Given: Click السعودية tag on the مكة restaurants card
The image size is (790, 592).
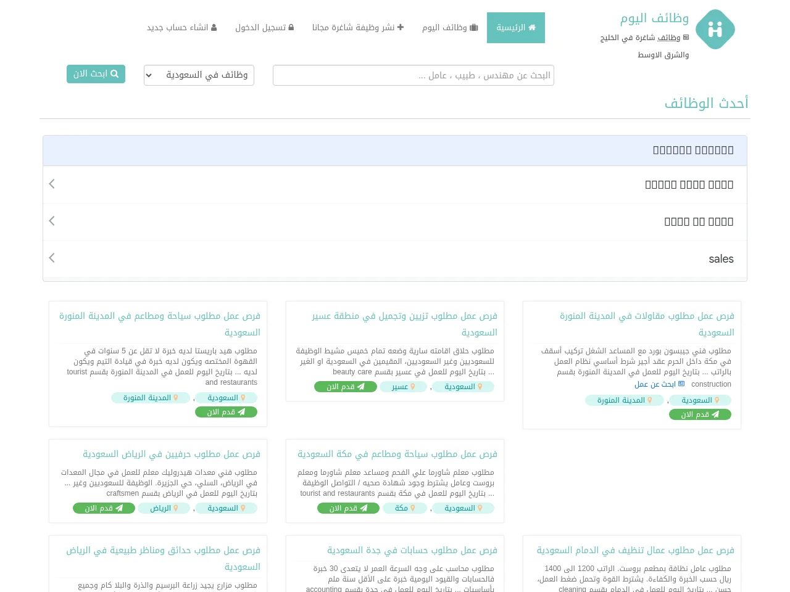Looking at the screenshot, I should pos(464,508).
